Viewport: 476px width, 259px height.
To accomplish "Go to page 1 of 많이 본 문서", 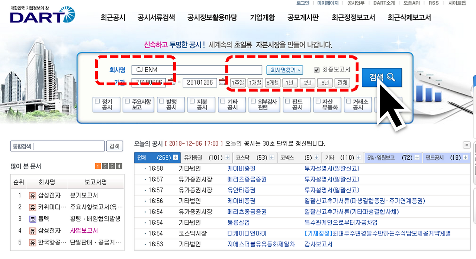I will click(x=98, y=166).
